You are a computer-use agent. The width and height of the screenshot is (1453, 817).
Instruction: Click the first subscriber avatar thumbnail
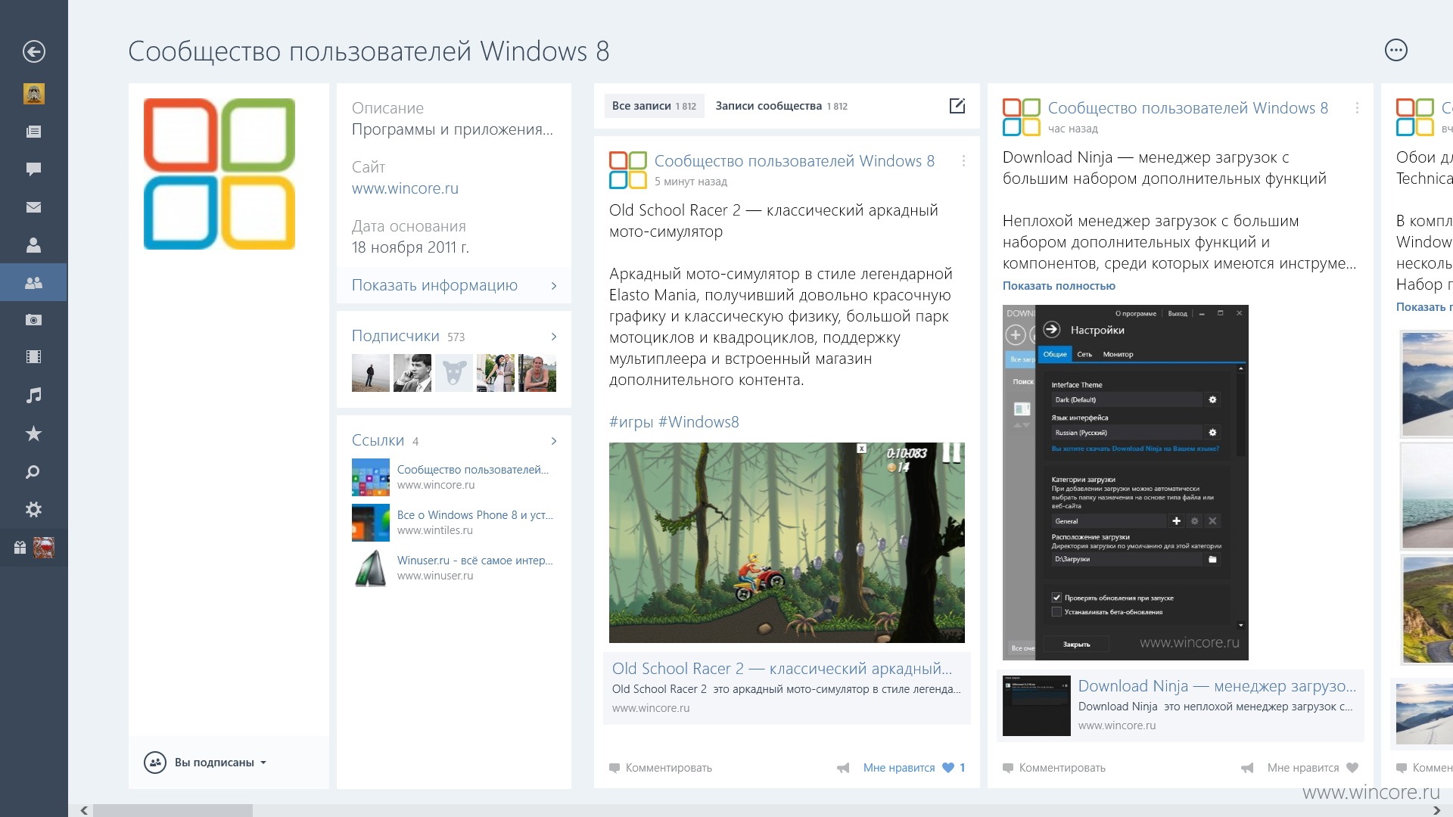pos(371,373)
